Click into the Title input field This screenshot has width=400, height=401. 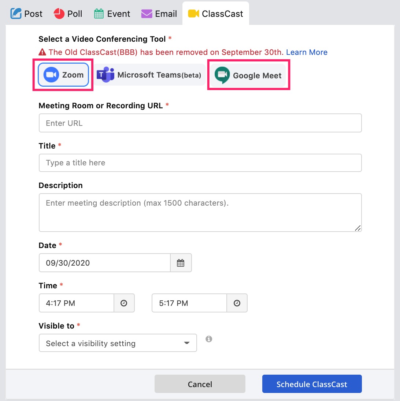(200, 163)
